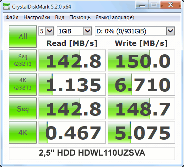Click the 4K write result 5.075

[x=141, y=132]
